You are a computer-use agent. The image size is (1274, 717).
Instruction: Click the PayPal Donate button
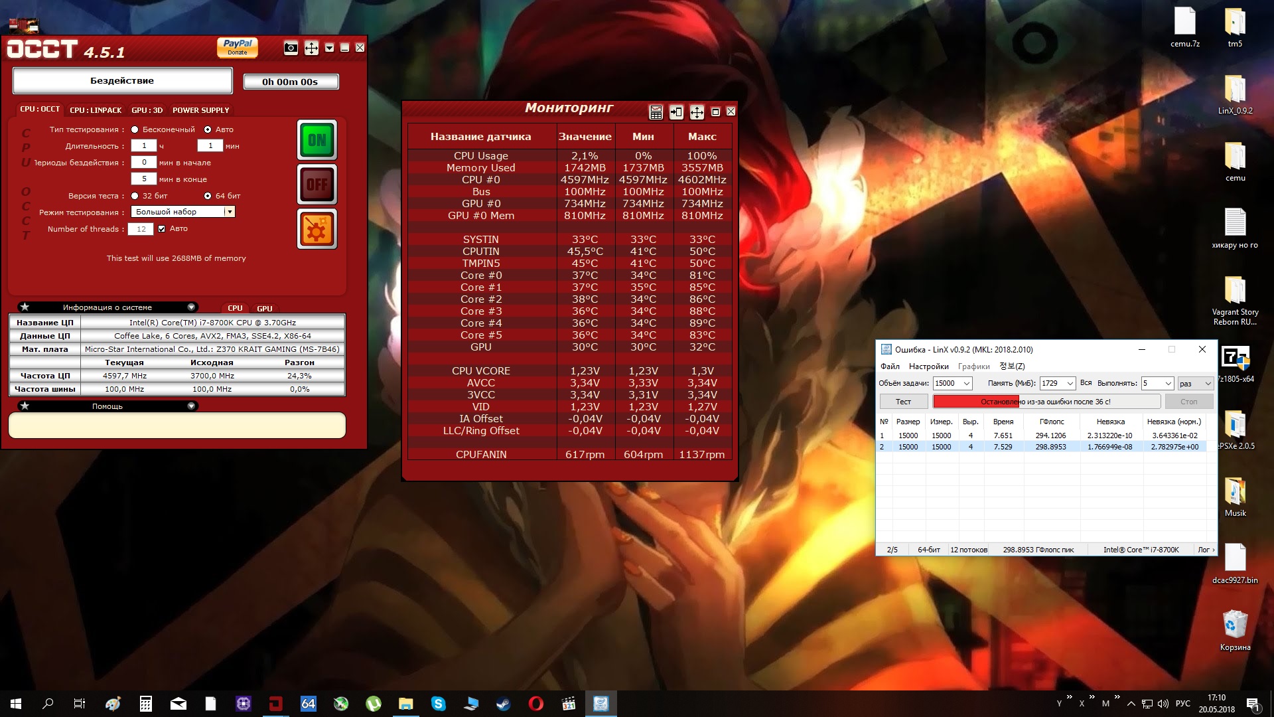tap(237, 47)
